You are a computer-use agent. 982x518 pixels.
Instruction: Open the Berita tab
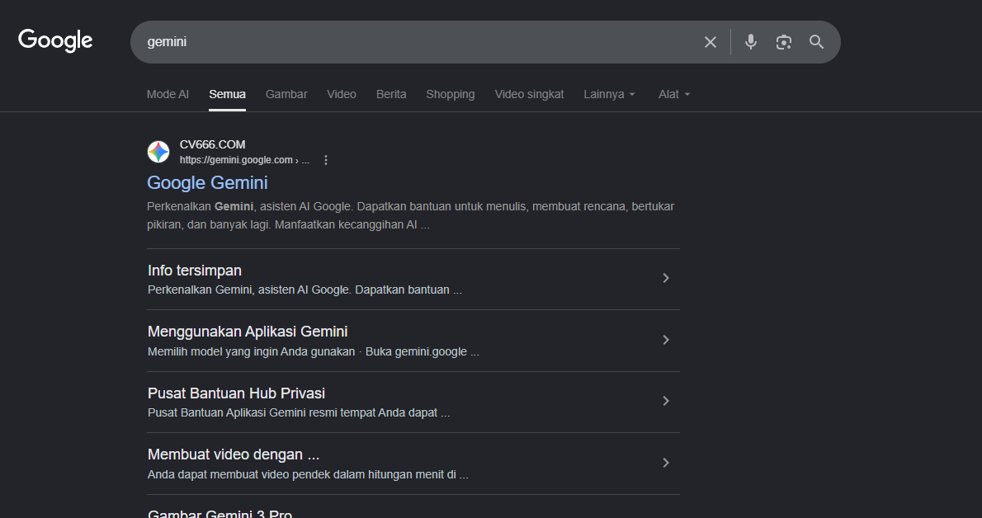tap(391, 94)
